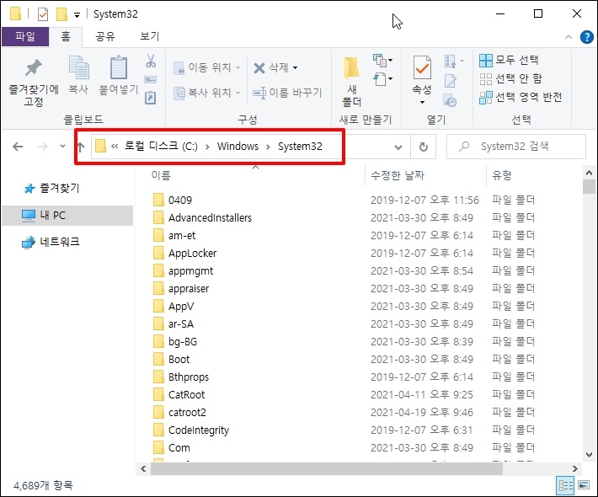The width and height of the screenshot is (598, 497).
Task: Select the catroot2 folder
Action: (187, 412)
